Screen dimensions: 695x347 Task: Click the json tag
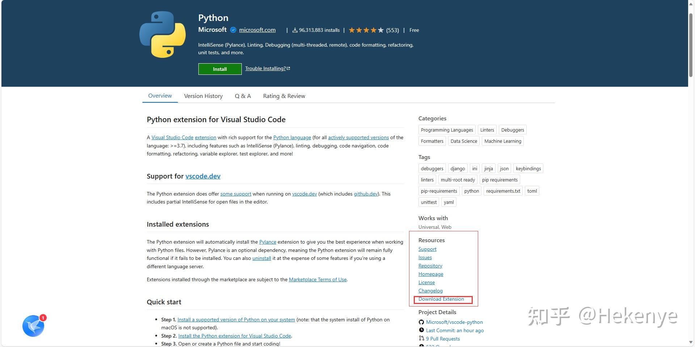tap(504, 168)
